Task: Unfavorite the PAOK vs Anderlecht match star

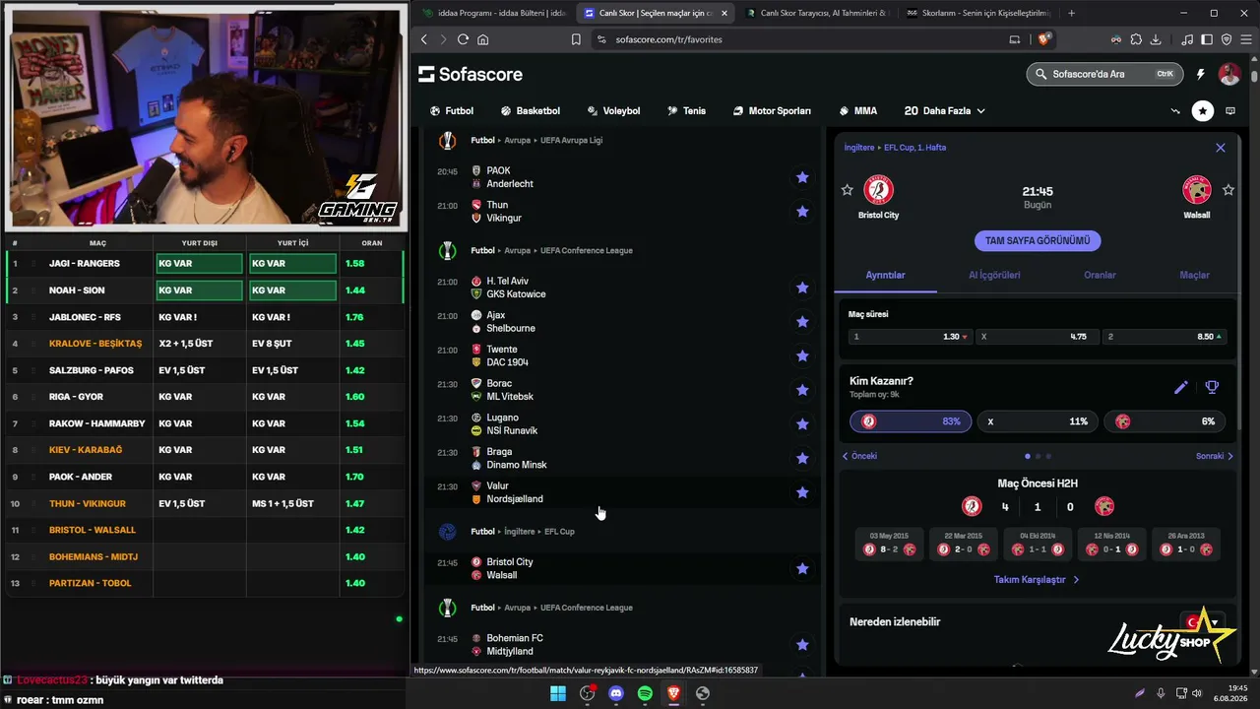Action: 802,177
